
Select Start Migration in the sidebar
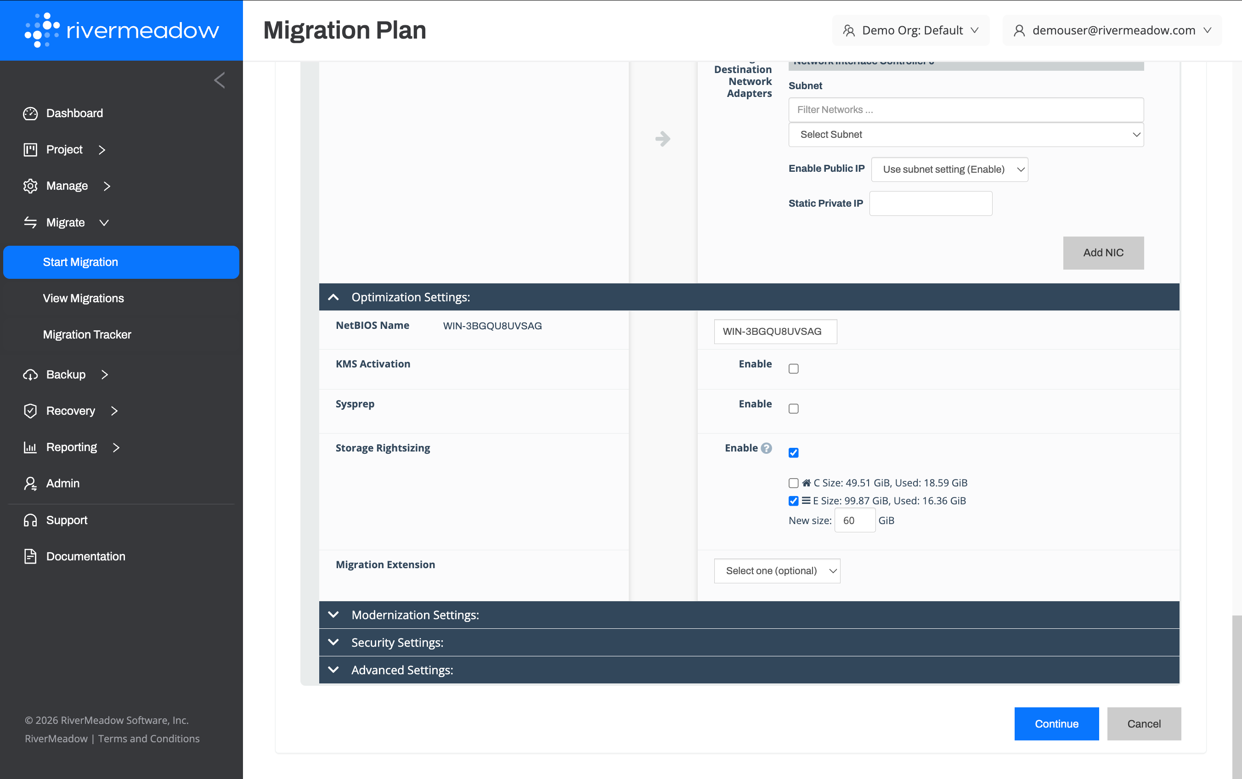click(x=81, y=262)
